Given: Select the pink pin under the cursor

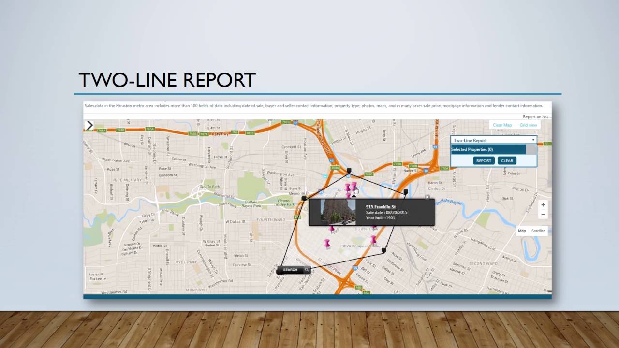Looking at the screenshot, I should (x=354, y=187).
